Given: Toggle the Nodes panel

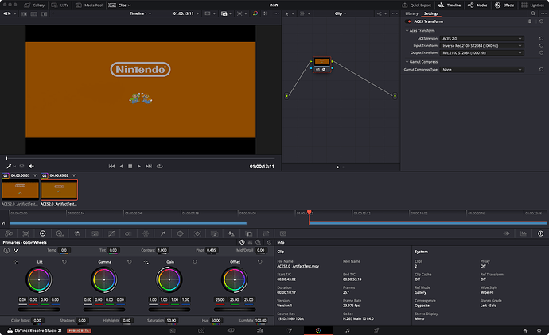Looking at the screenshot, I should point(477,6).
